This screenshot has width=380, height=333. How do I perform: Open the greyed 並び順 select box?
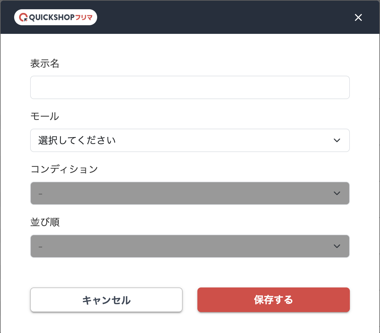[190, 246]
